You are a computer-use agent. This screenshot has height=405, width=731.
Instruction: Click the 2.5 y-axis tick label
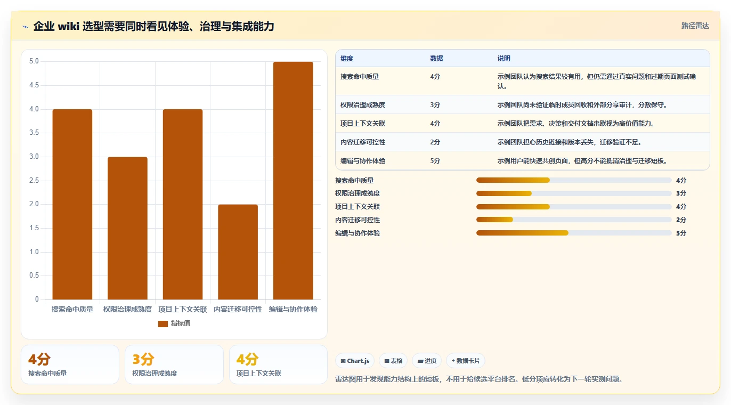pos(34,180)
